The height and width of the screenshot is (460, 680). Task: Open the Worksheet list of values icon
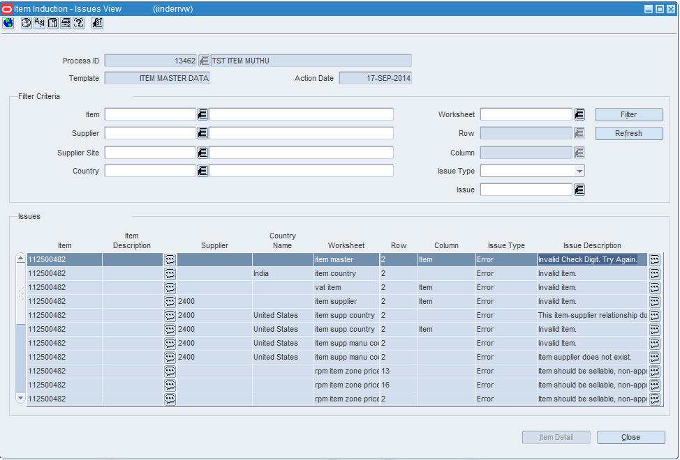[579, 114]
